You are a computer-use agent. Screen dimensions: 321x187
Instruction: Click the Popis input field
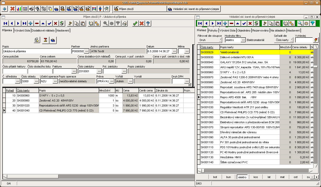pyautogui.click(x=37, y=51)
